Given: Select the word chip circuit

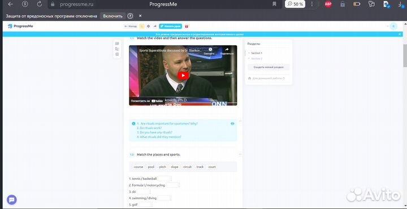Looking at the screenshot, I should click(x=188, y=167).
